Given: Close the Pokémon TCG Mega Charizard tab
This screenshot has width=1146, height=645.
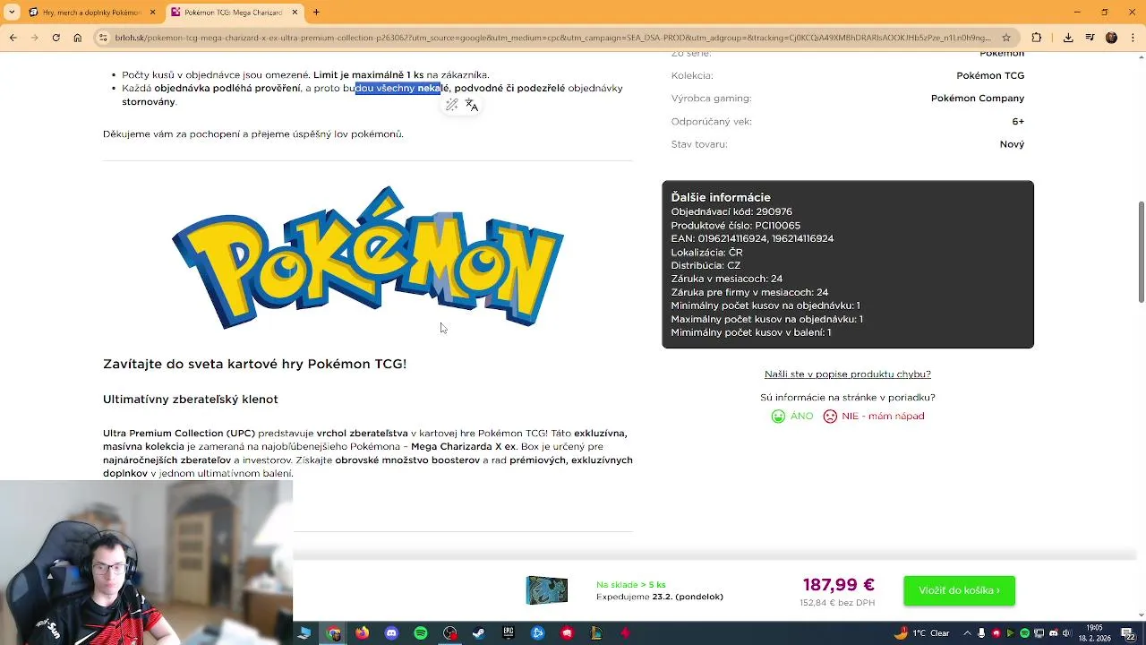Looking at the screenshot, I should tap(295, 13).
